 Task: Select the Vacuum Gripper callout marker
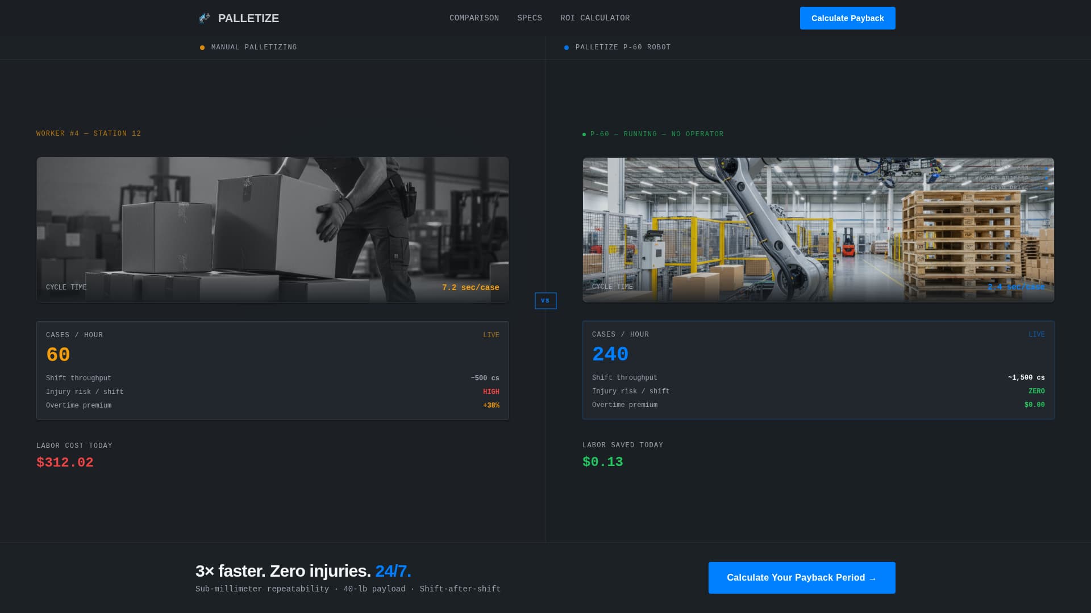pyautogui.click(x=1046, y=178)
